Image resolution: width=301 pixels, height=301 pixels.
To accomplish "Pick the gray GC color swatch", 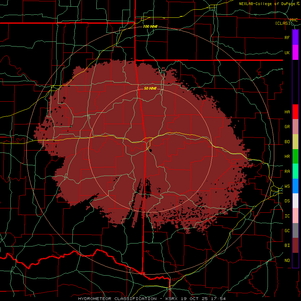I will (x=295, y=230).
